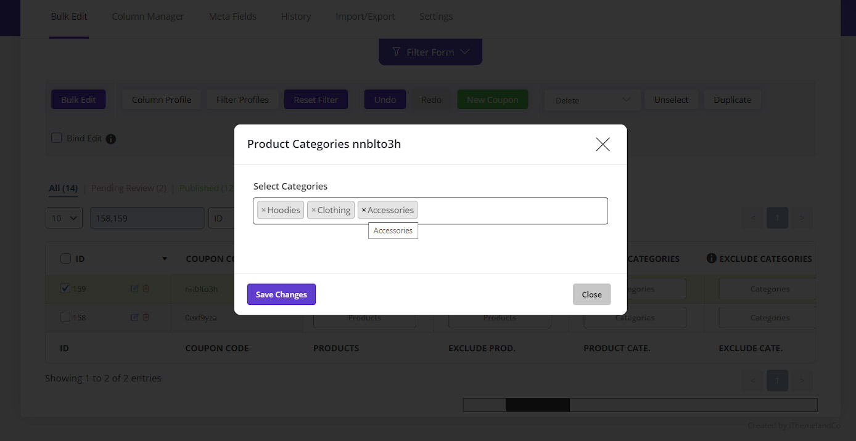Viewport: 856px width, 441px height.
Task: Enable the Bind Edit checkbox
Action: tap(56, 138)
